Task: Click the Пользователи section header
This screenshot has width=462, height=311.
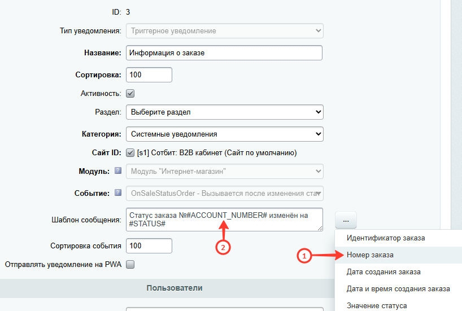Action: click(x=175, y=288)
